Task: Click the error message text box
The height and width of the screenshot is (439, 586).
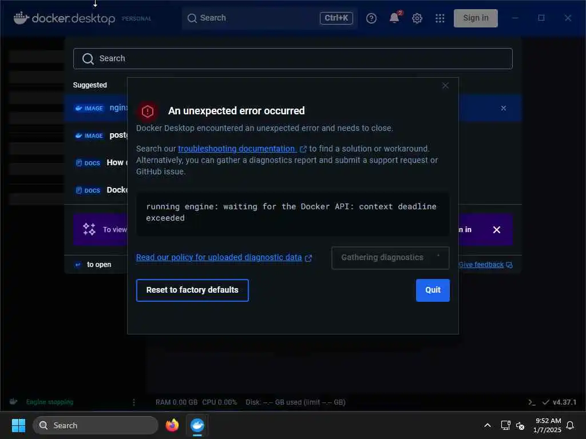Action: tap(292, 214)
